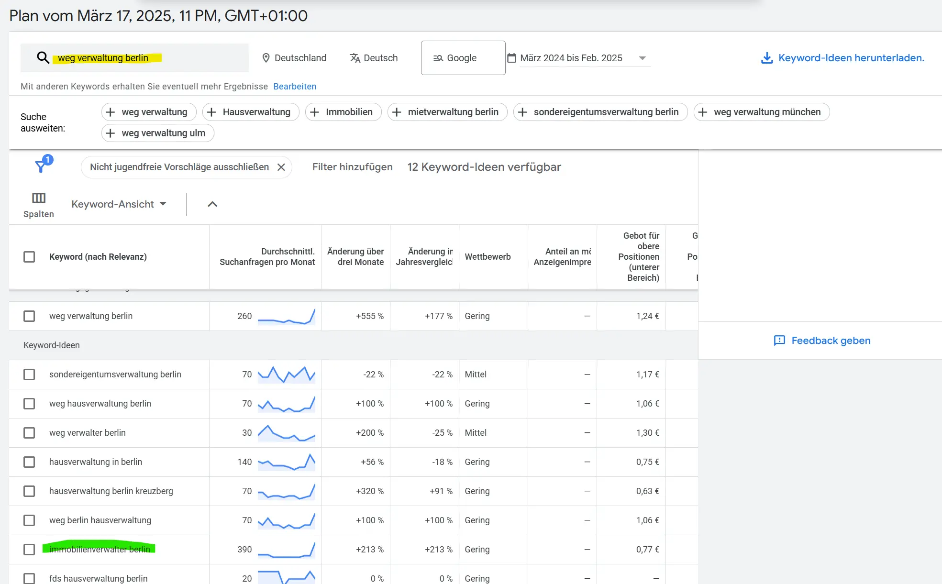Viewport: 942px width, 584px height.
Task: Check the weg verwaltung berlin row checkbox
Action: coord(30,316)
